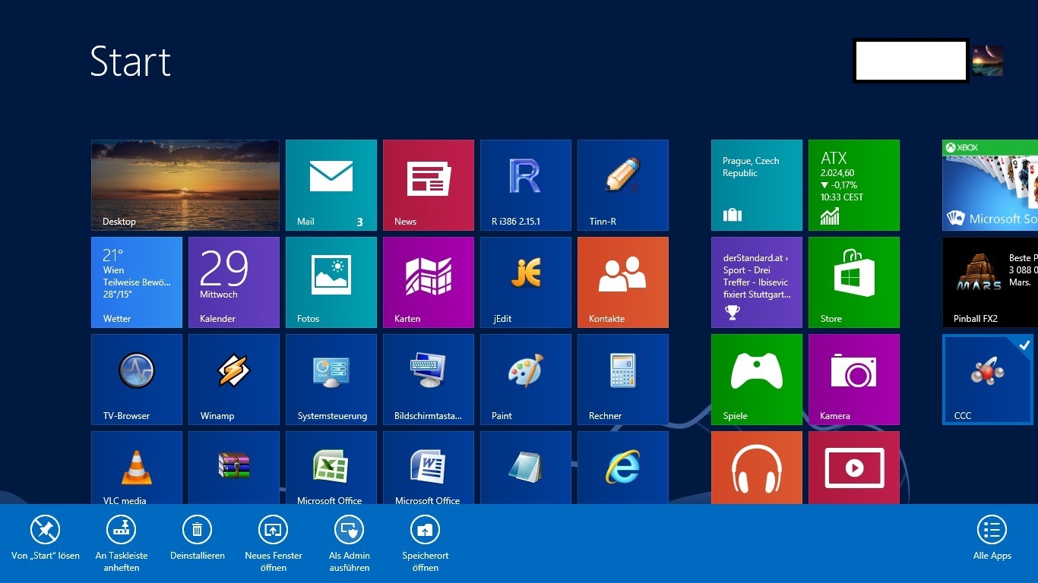Viewport: 1038px width, 583px height.
Task: Click An Taskleiste anheften button
Action: pos(122,544)
